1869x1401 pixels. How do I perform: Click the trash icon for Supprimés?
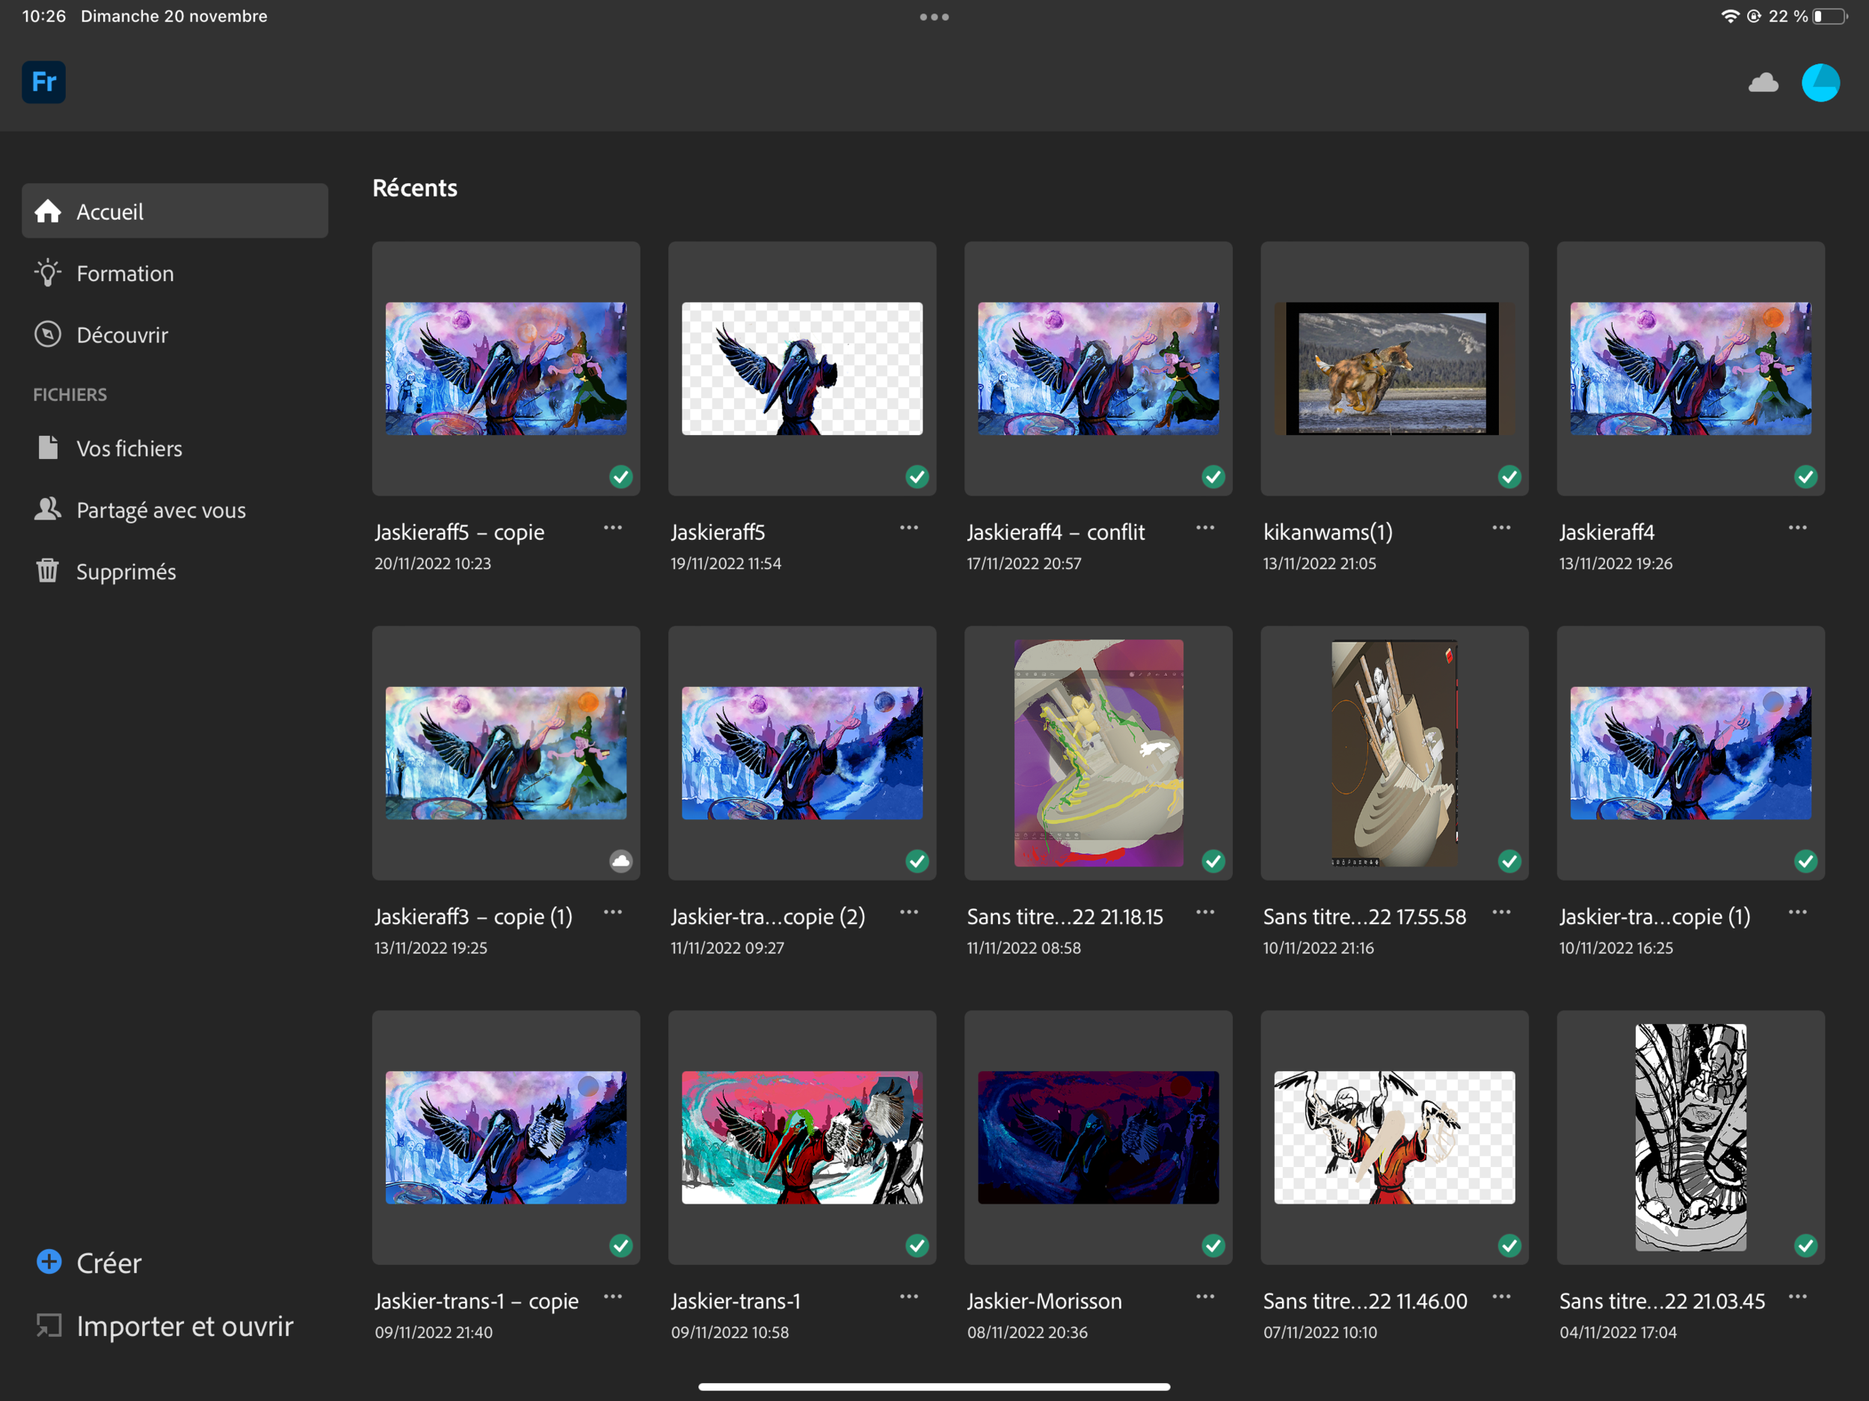[x=47, y=571]
